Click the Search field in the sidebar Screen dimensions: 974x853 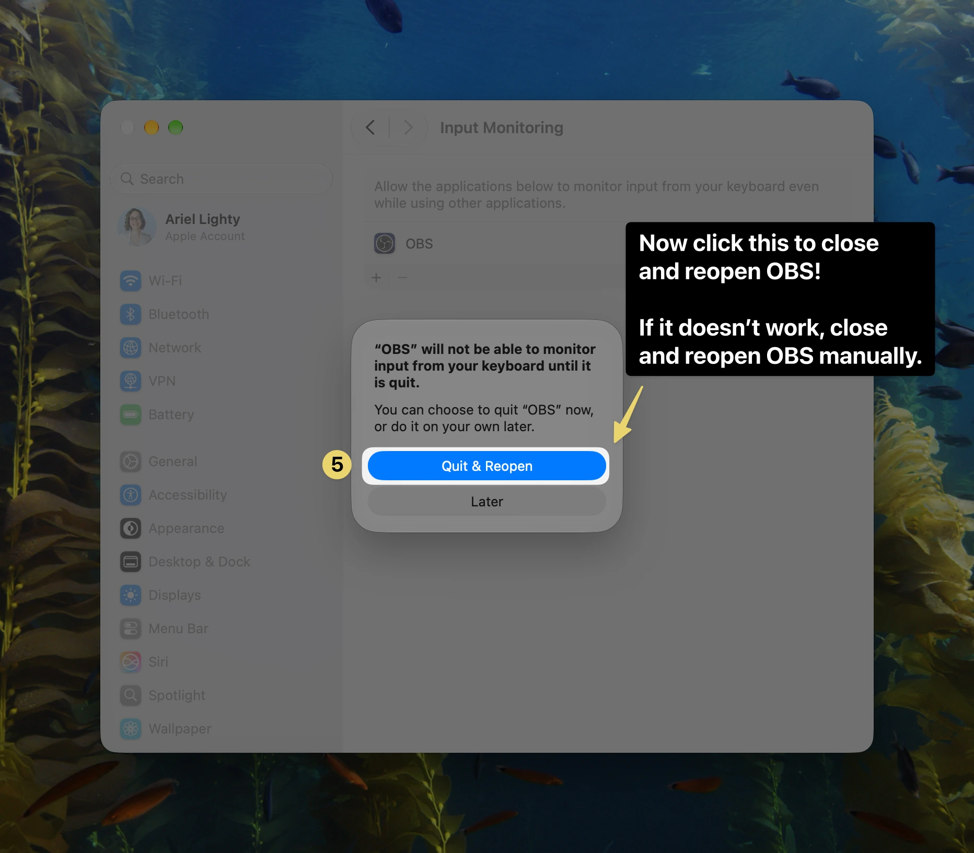pyautogui.click(x=222, y=179)
